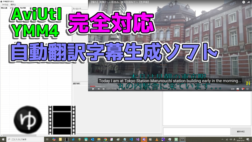
Task: Click the frame rate input field
Action: 80,11
